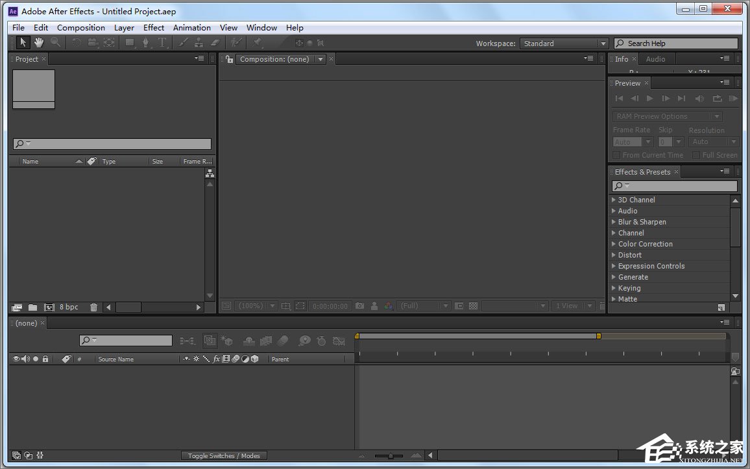The image size is (750, 469).
Task: Toggle the timeline lock column switch
Action: tap(45, 359)
